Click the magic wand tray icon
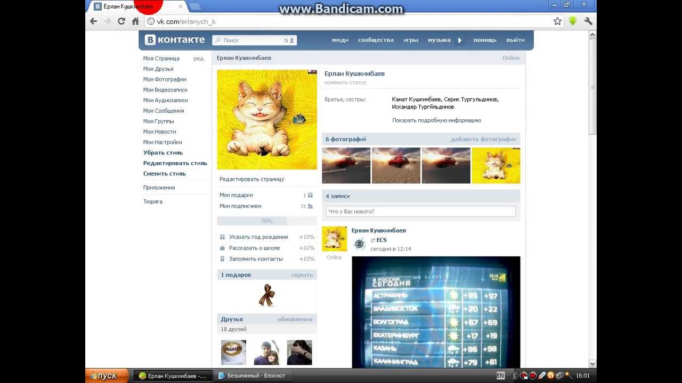Image resolution: width=682 pixels, height=383 pixels. pos(568,376)
